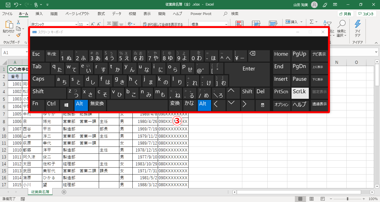Click the Cell Styles icon
The height and width of the screenshot is (202, 380).
273,24
